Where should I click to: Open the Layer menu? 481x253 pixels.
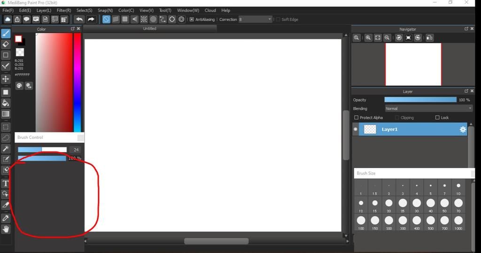(x=44, y=10)
